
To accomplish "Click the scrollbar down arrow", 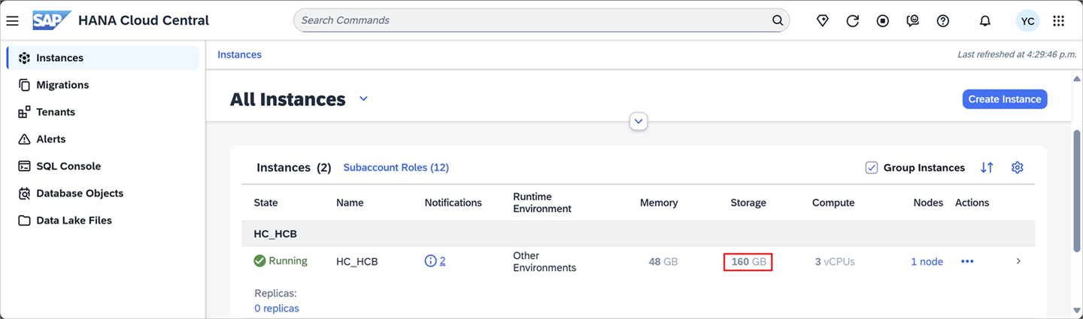I will (1077, 309).
